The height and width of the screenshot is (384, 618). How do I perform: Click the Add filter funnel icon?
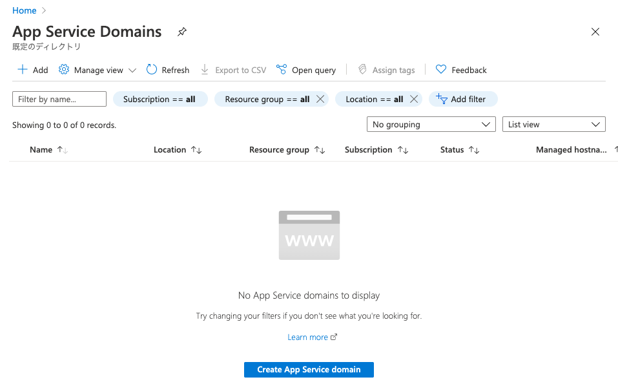(x=442, y=99)
